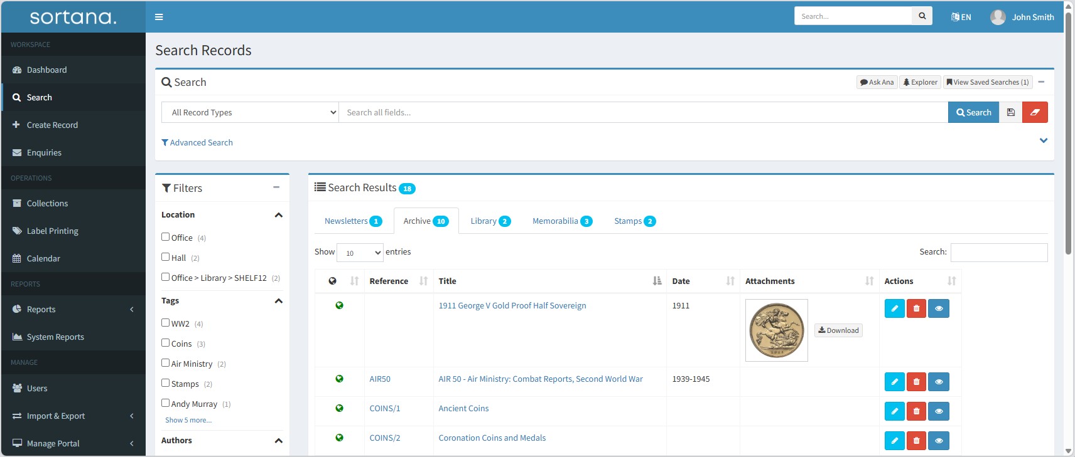The height and width of the screenshot is (457, 1075).
Task: Open the Coronation Coins and Medals title link
Action: (x=492, y=438)
